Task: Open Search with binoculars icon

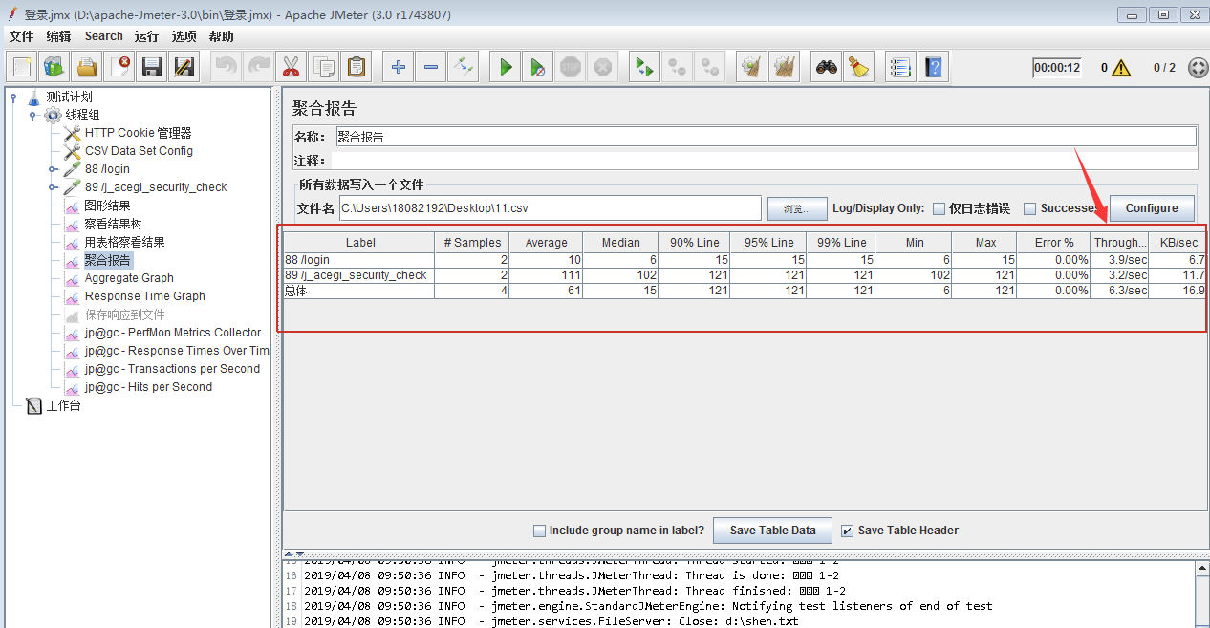Action: [x=827, y=67]
